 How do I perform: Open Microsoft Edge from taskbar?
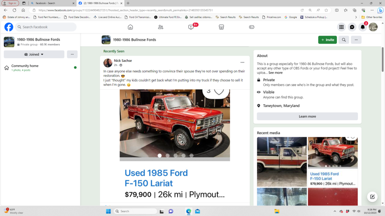[x=189, y=211]
